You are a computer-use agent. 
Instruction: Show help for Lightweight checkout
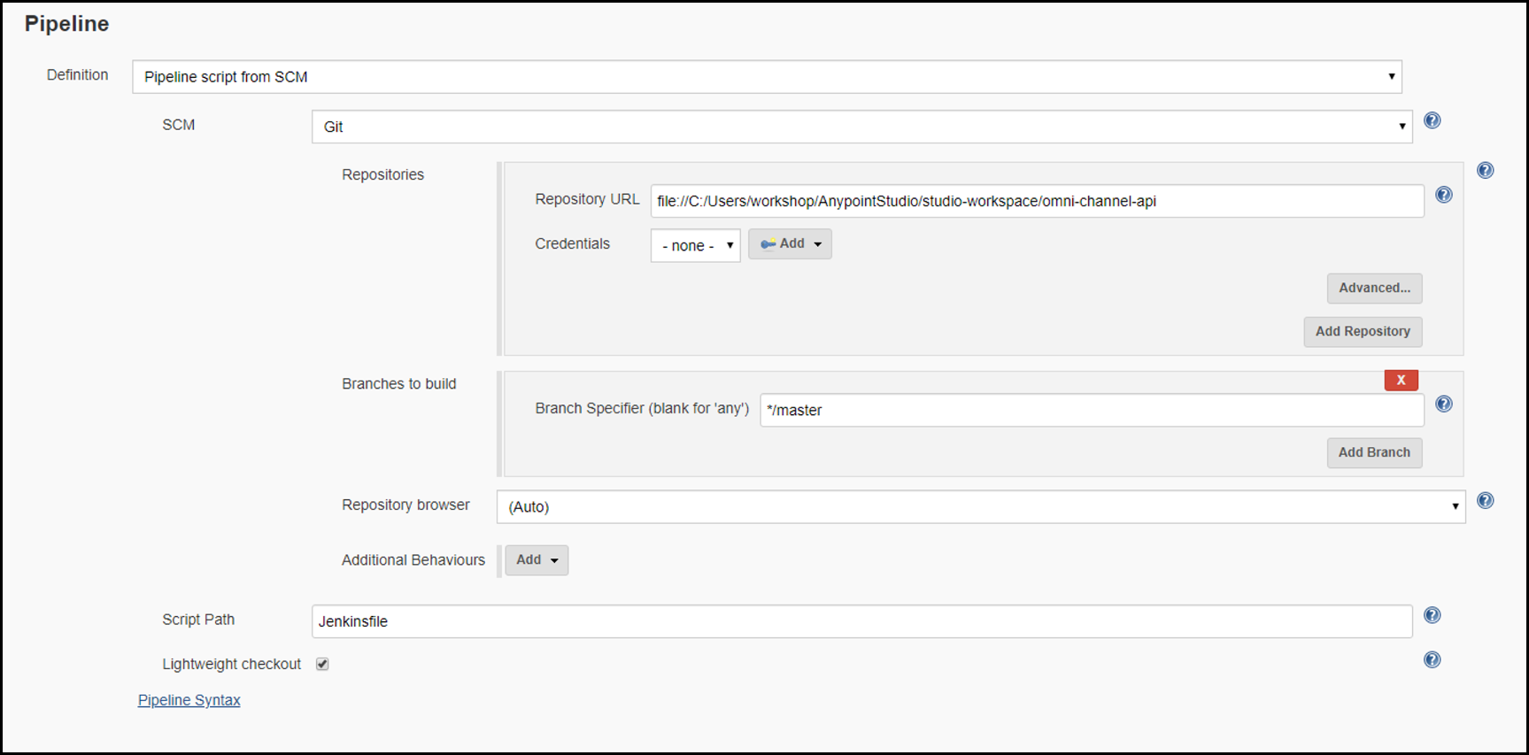1432,659
